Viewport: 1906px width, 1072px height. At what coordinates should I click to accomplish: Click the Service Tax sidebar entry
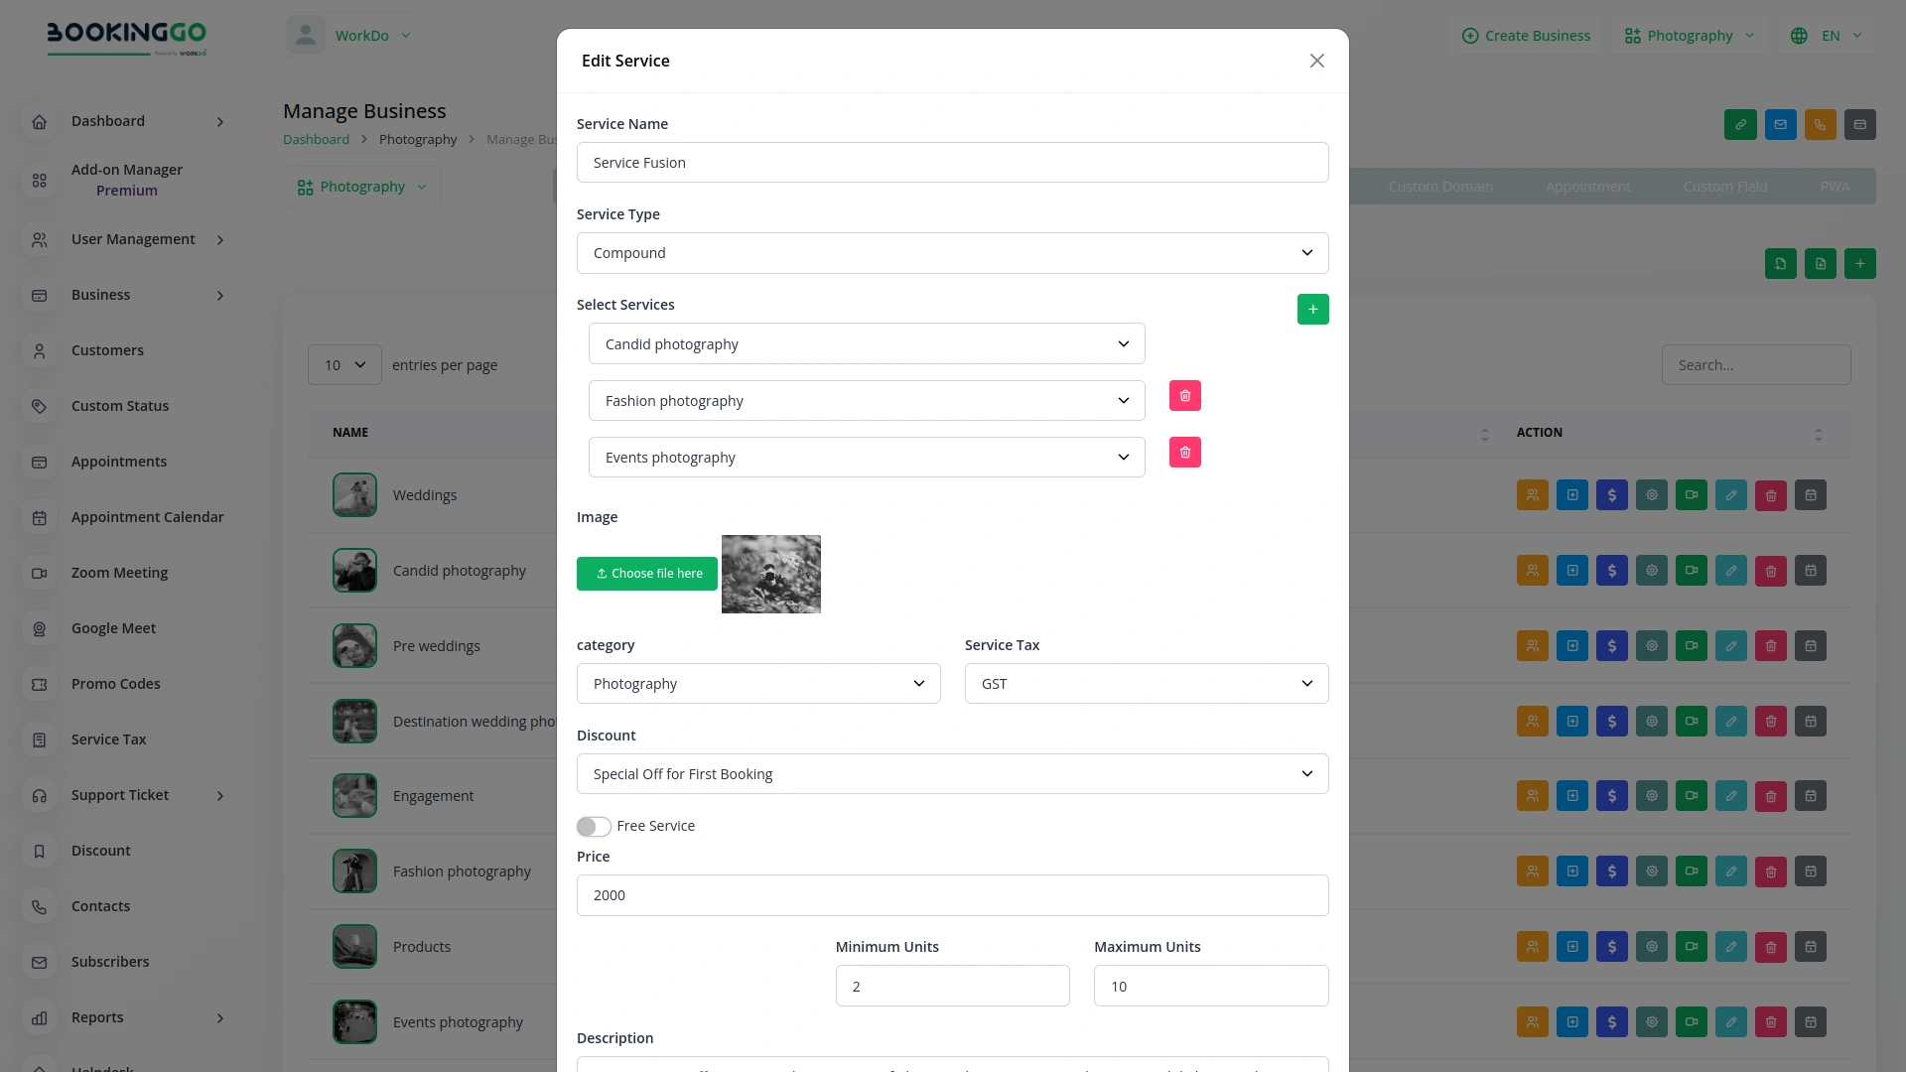tap(109, 739)
